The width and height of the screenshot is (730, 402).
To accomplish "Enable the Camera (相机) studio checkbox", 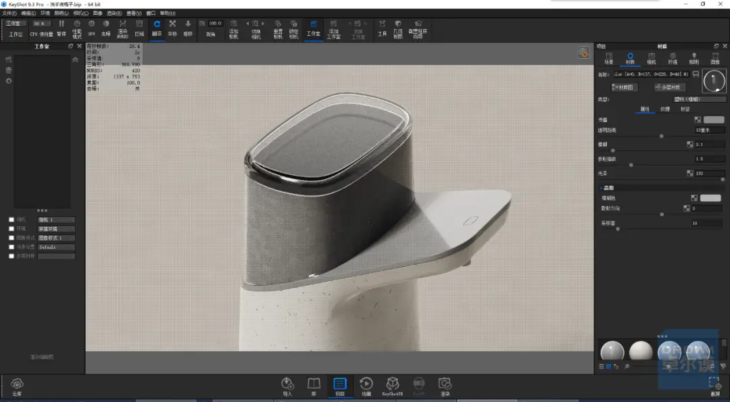I will (x=11, y=220).
